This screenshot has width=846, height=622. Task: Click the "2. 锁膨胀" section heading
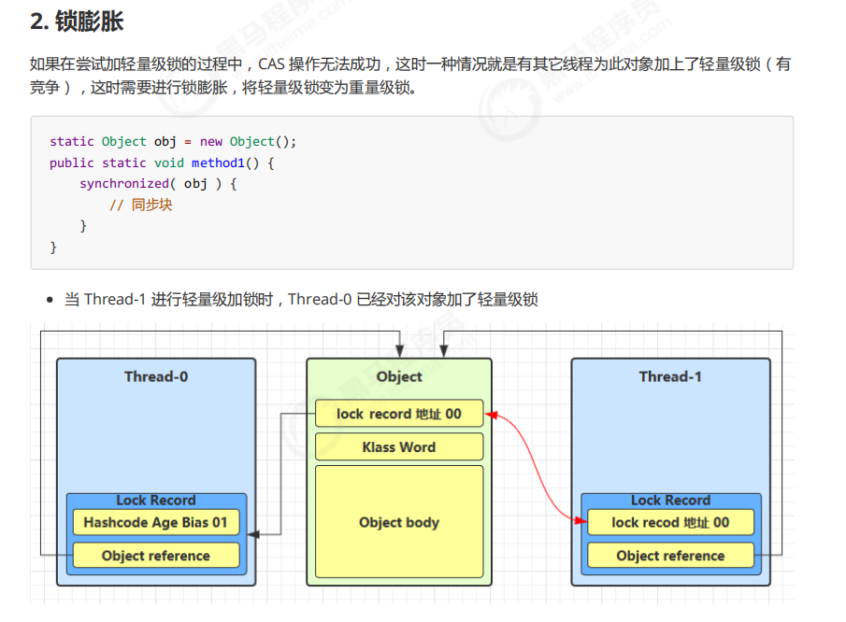pos(77,22)
